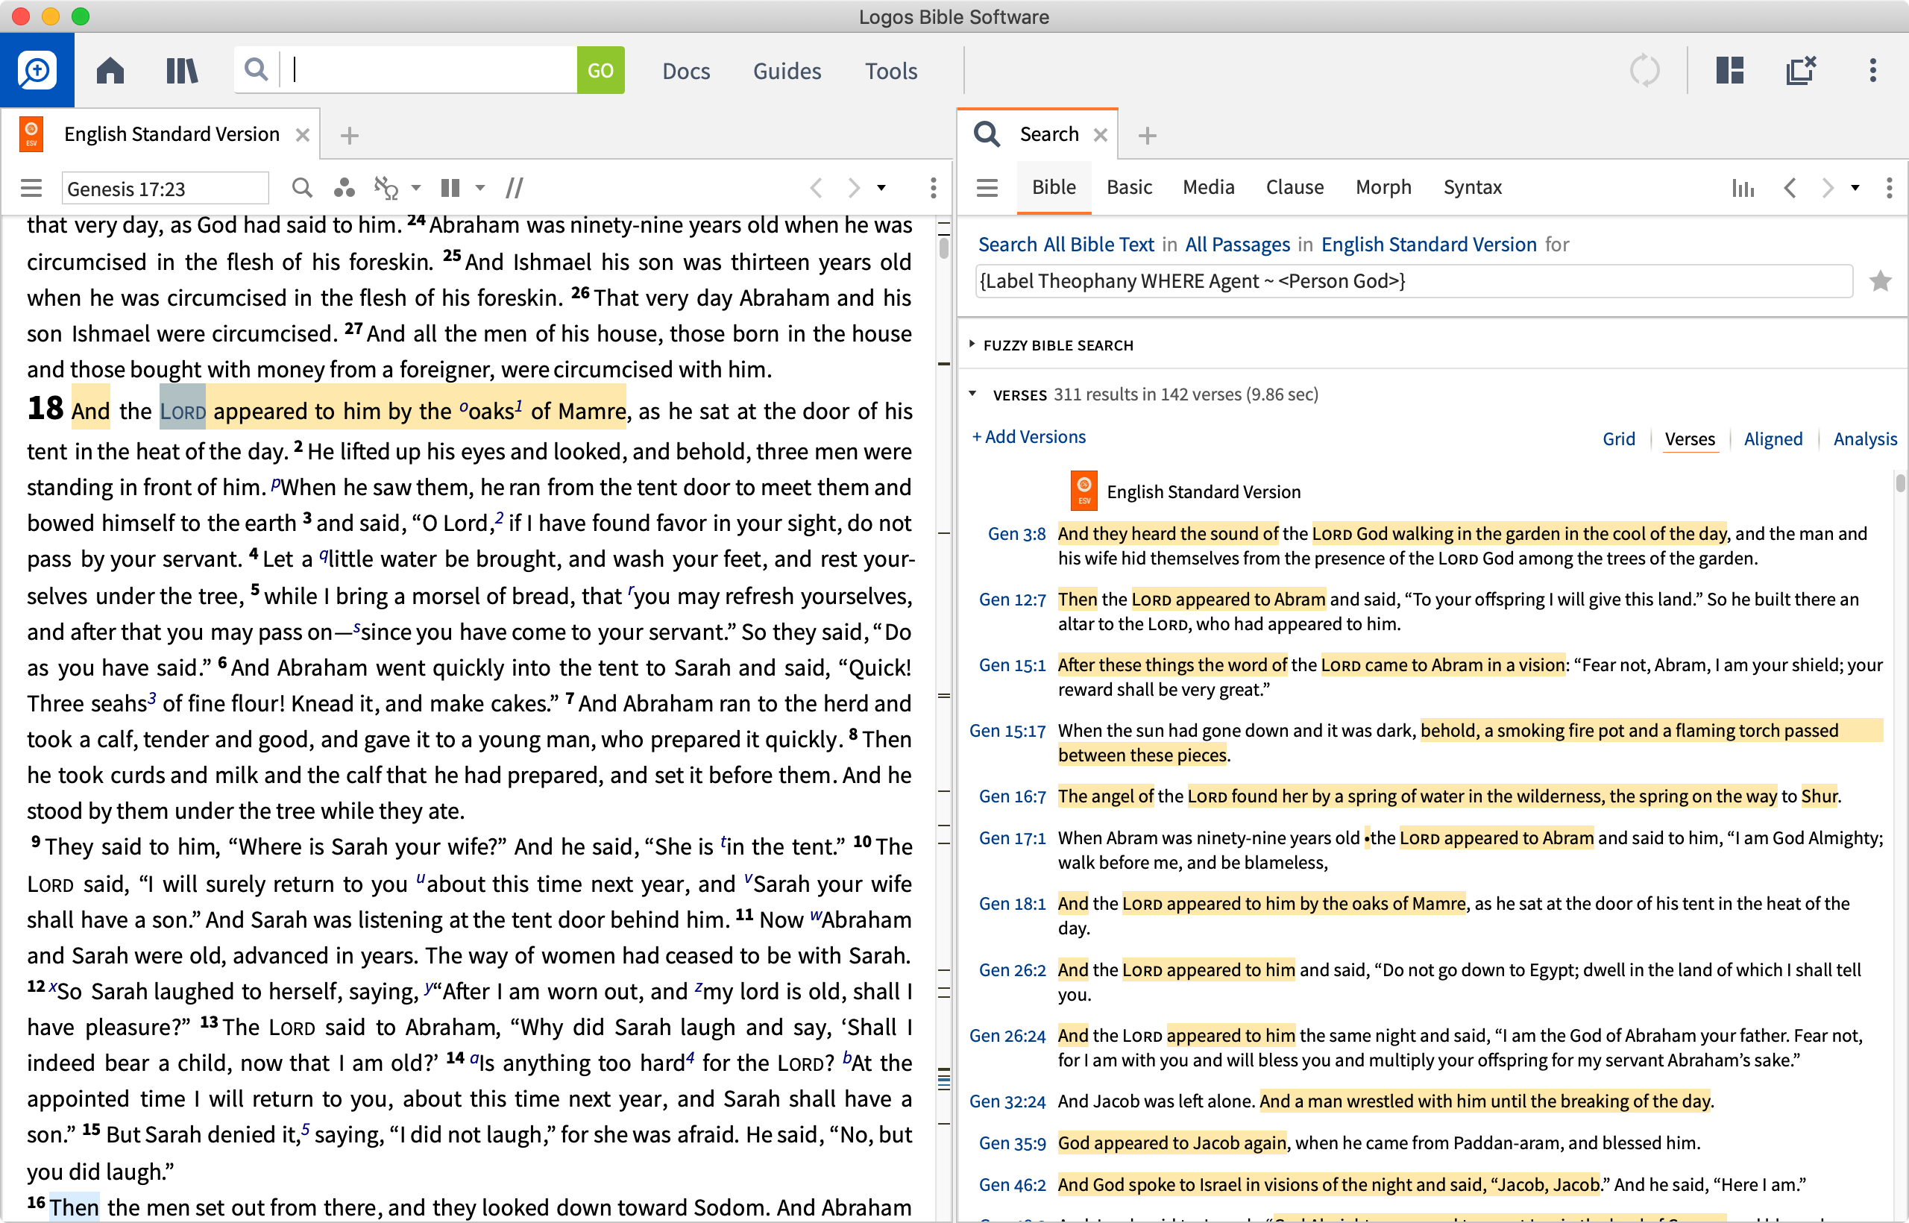Open the main application kebab menu
1909x1223 pixels.
click(1872, 71)
